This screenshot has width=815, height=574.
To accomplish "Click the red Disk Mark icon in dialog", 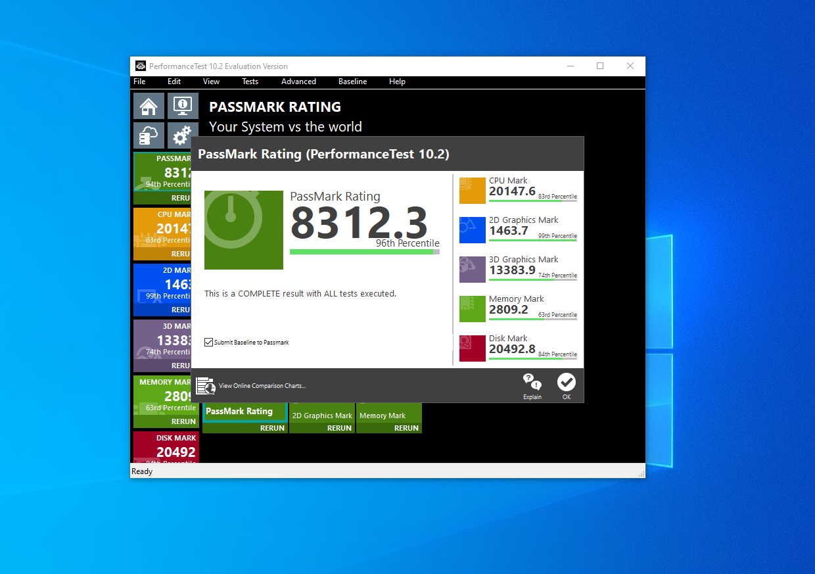I will pos(473,348).
